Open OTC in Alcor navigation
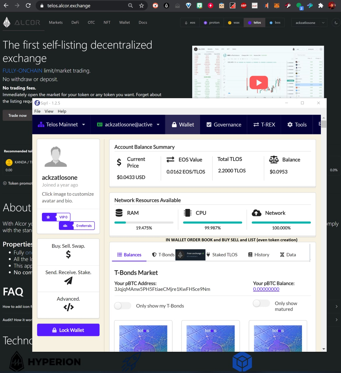 click(91, 22)
